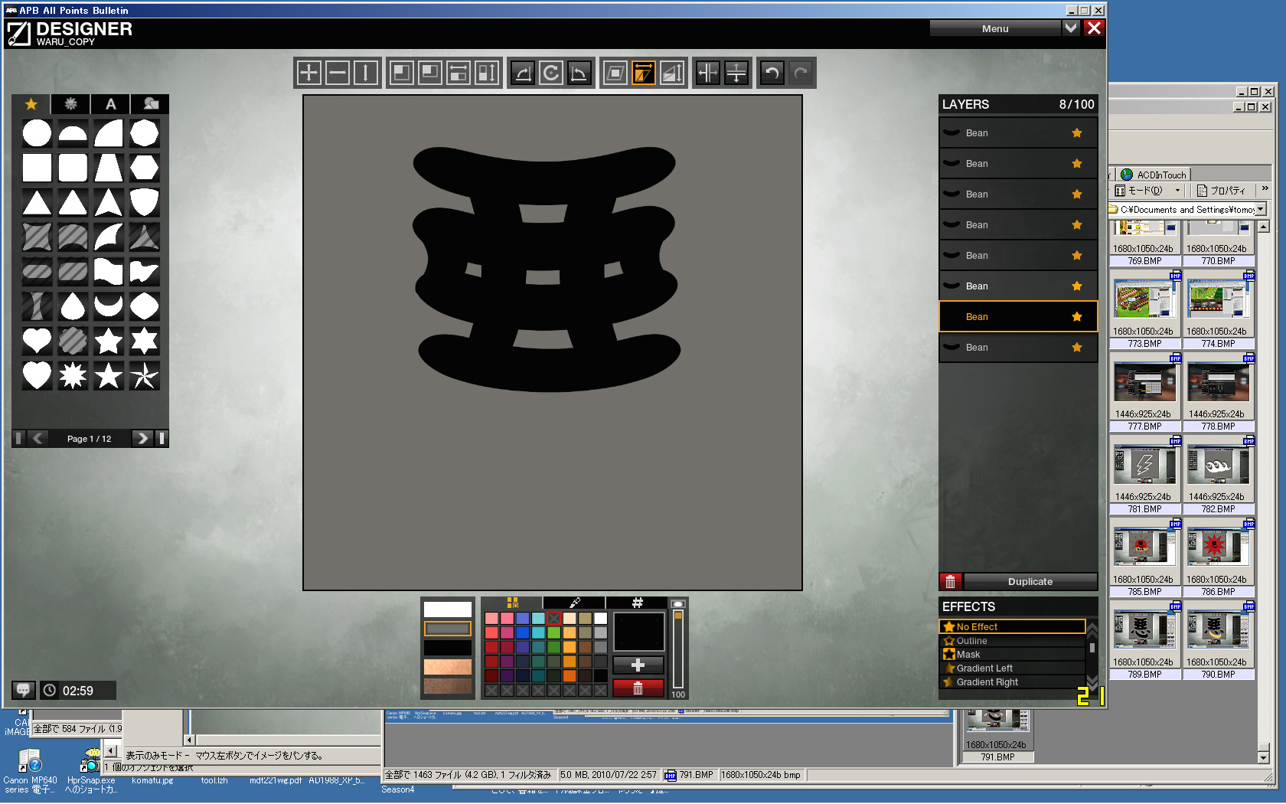Jump to the first shapes page
Image resolution: width=1286 pixels, height=804 pixels.
(19, 438)
